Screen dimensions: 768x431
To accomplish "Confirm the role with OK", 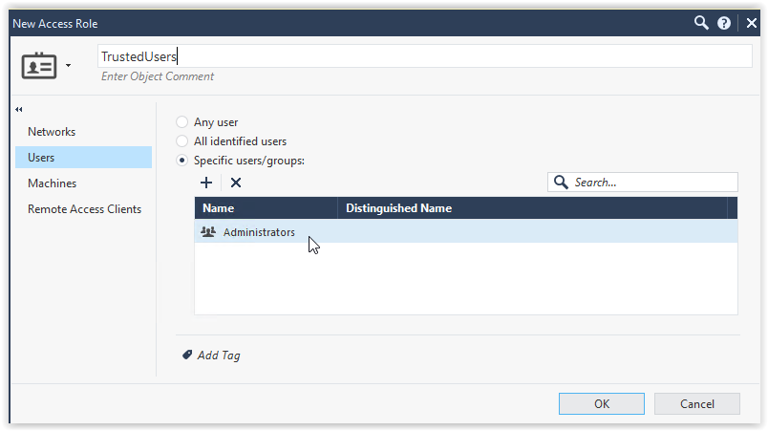I will [x=601, y=404].
